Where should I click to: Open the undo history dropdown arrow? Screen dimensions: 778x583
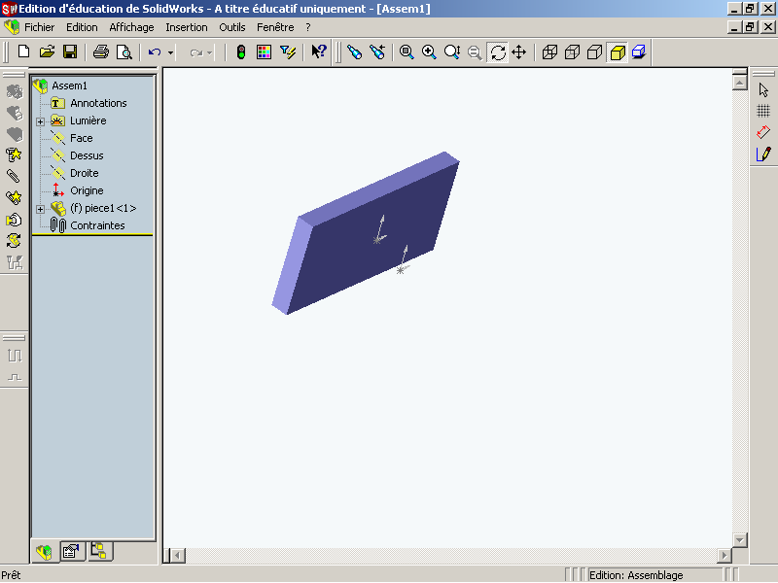[170, 52]
